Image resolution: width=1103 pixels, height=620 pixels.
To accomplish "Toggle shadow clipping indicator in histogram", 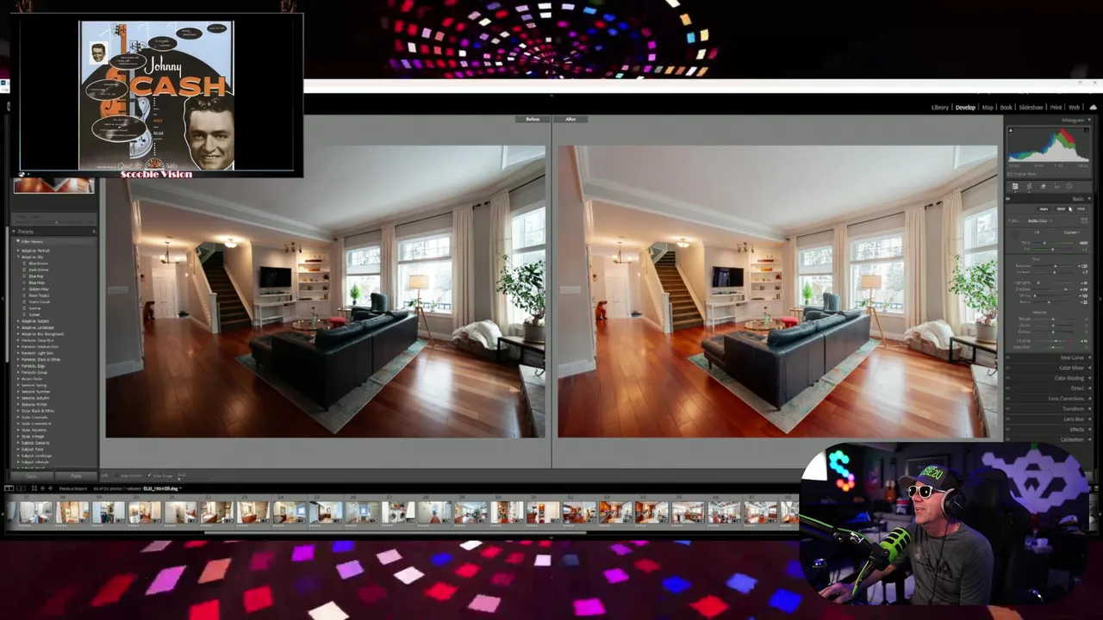I will (x=1011, y=130).
